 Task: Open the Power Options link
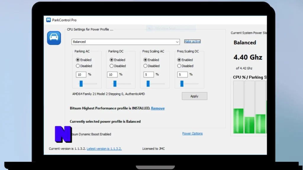click(x=192, y=133)
